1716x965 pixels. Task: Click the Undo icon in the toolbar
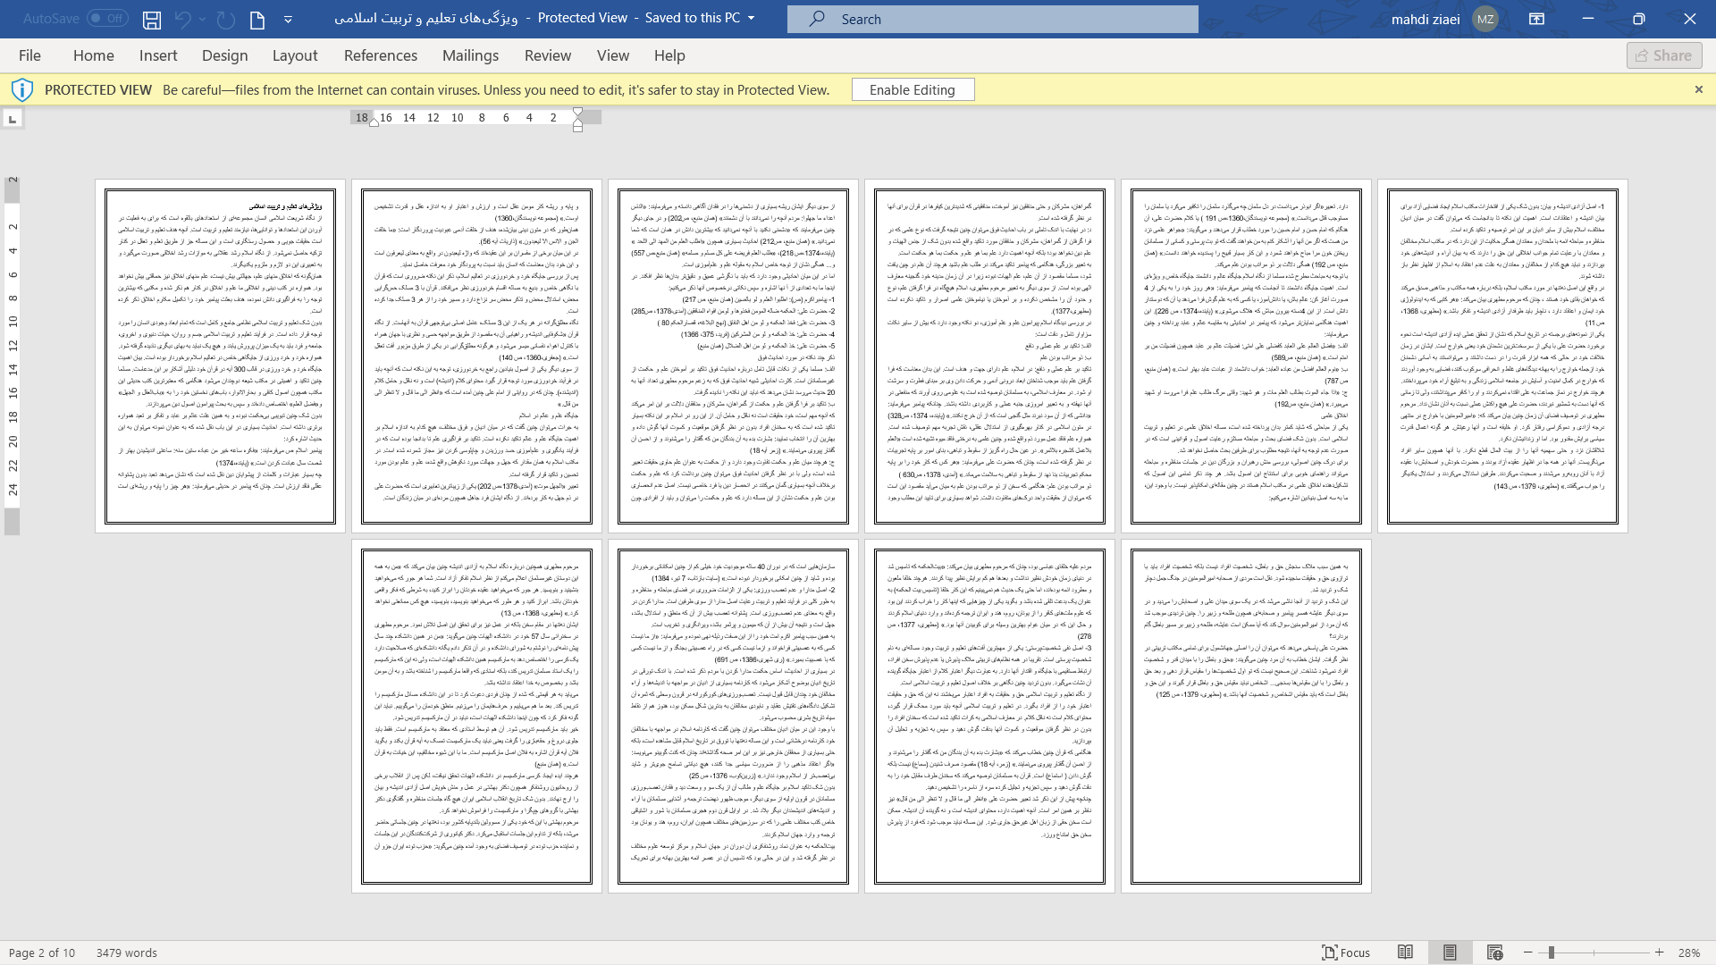(182, 18)
